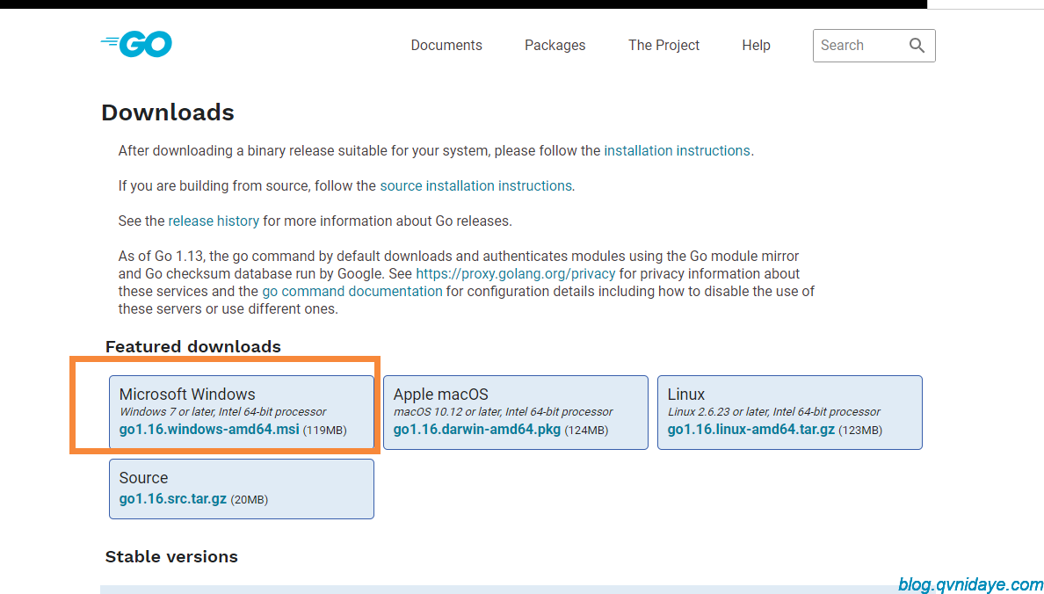Viewport: 1044px width, 594px height.
Task: Click the (119MB) file size text
Action: (x=325, y=431)
